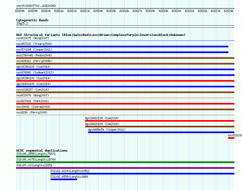Click variant label nsv1038297 (Coe2014)

33,90
